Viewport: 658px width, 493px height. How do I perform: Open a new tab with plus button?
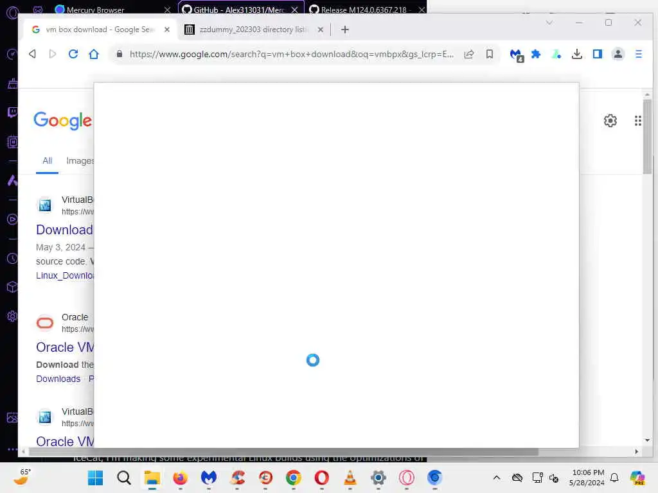(x=345, y=30)
